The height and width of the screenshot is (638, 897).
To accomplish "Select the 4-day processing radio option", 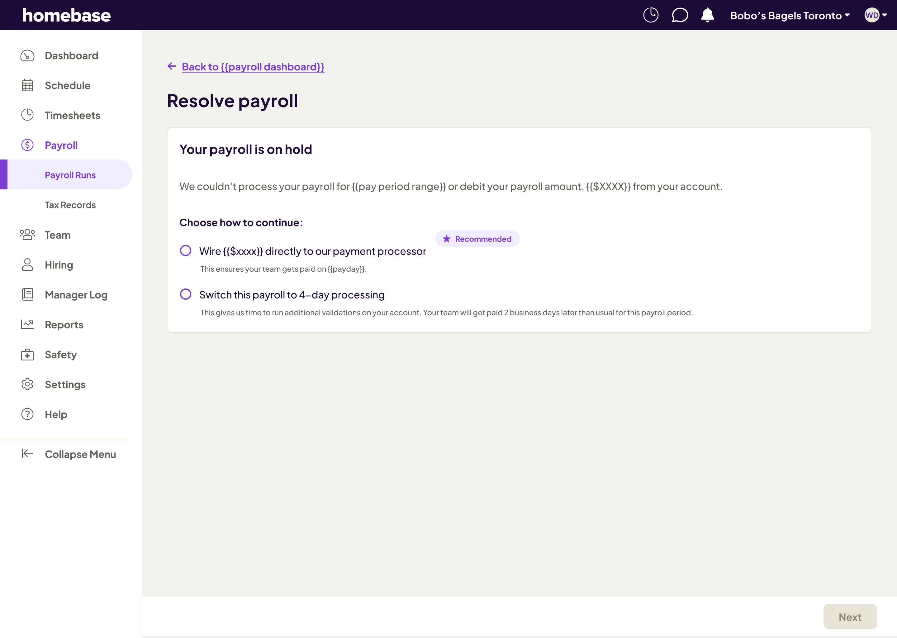I will (185, 294).
